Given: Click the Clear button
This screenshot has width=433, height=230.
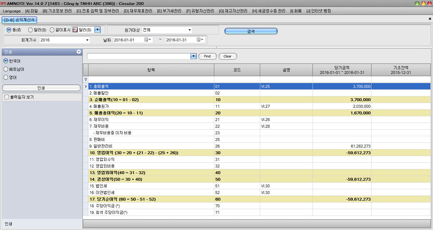Looking at the screenshot, I should click(x=228, y=56).
